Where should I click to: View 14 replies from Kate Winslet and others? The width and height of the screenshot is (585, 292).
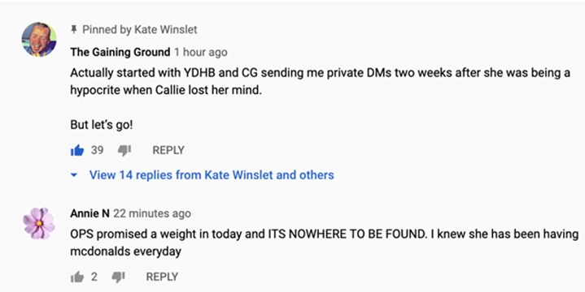coord(212,175)
